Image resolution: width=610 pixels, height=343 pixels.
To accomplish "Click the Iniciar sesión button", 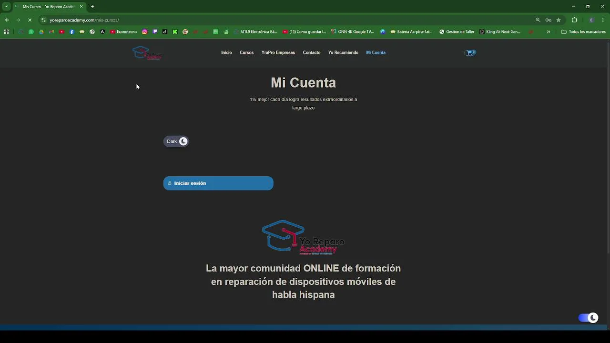I will coord(218,183).
